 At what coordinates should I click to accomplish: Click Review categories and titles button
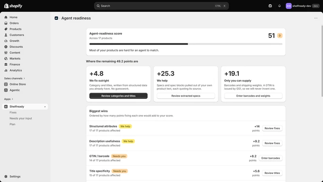pos(118,96)
